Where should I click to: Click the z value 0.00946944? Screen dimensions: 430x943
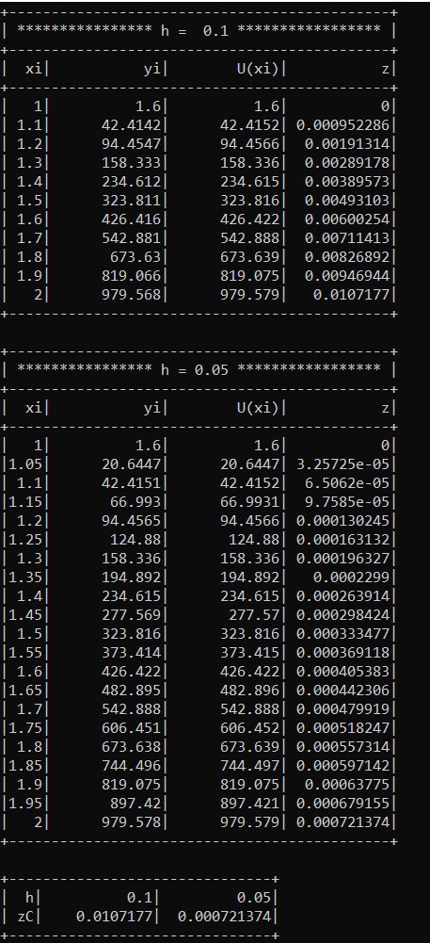(347, 275)
